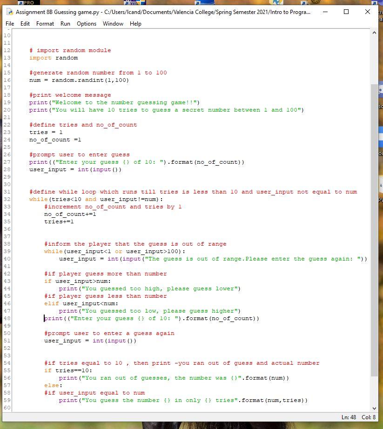Click the '#define tries and no_of_count' comment
The height and width of the screenshot is (429, 383).
[x=83, y=125]
